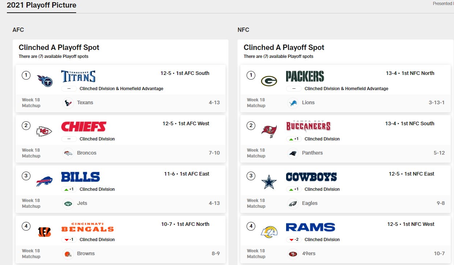Click the NFC conference heading
This screenshot has height=265, width=454.
click(x=243, y=30)
